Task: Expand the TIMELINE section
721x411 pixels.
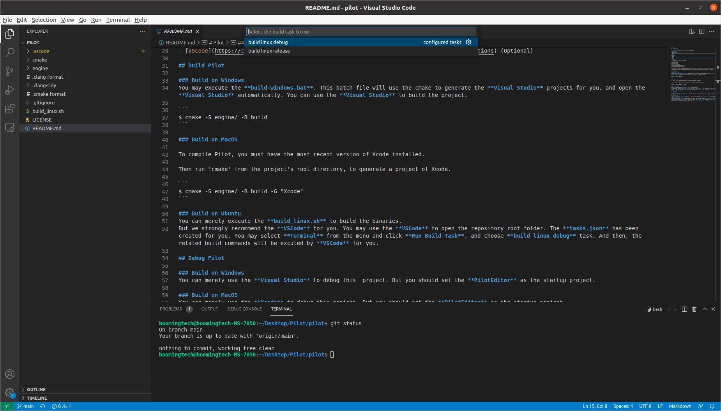Action: [85, 398]
